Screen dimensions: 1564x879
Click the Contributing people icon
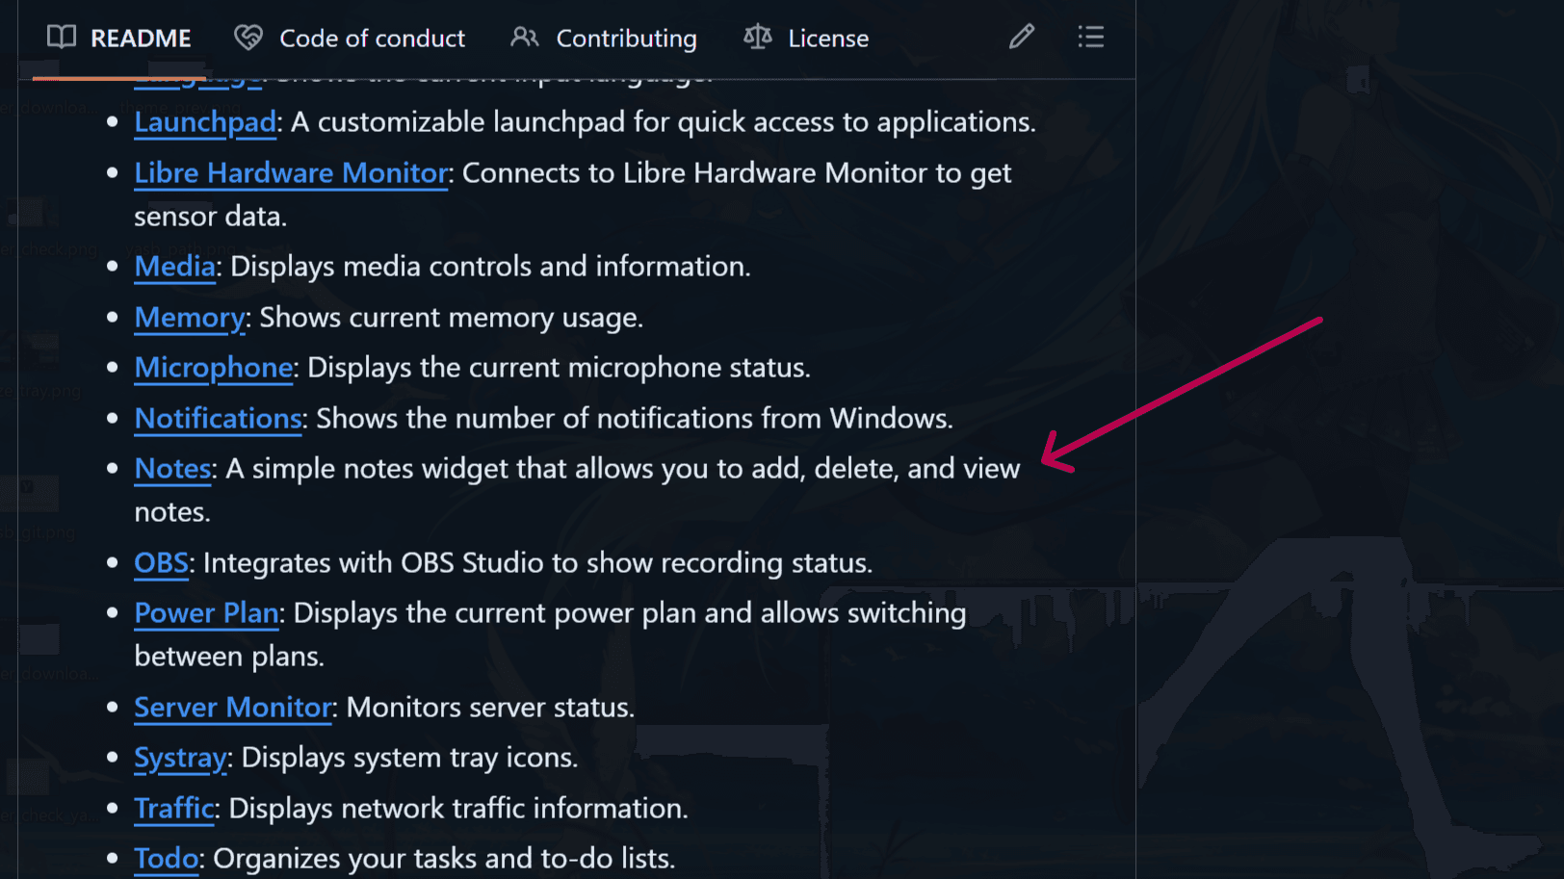pos(525,38)
